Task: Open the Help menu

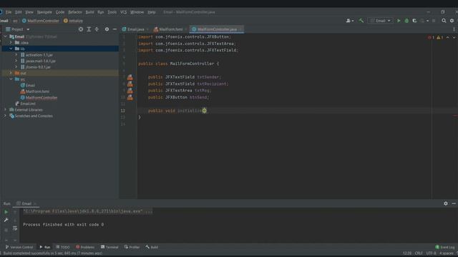Action: [151, 12]
